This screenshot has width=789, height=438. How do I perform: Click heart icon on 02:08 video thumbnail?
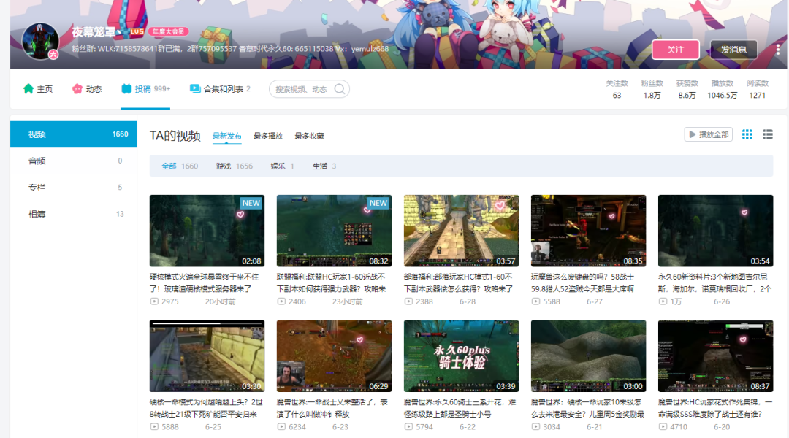click(x=240, y=214)
